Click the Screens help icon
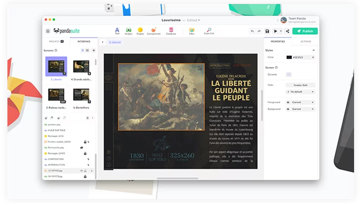Screen dimensions: 361x203 click(56, 50)
